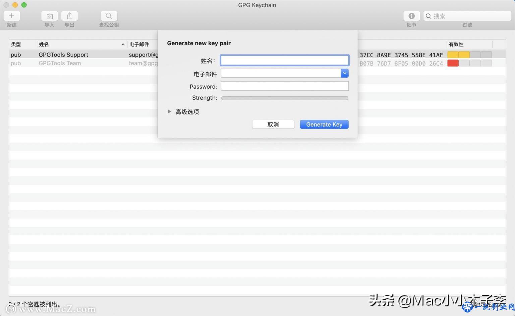Open the Lookup public key search icon
Viewport: 515px width, 316px height.
click(109, 16)
